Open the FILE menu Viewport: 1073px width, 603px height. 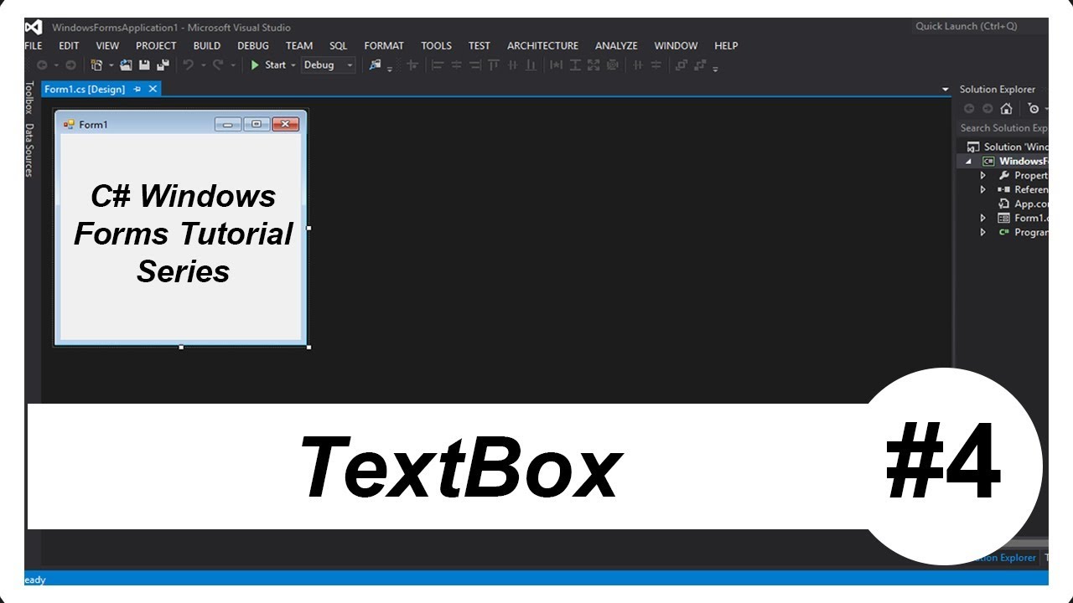34,46
